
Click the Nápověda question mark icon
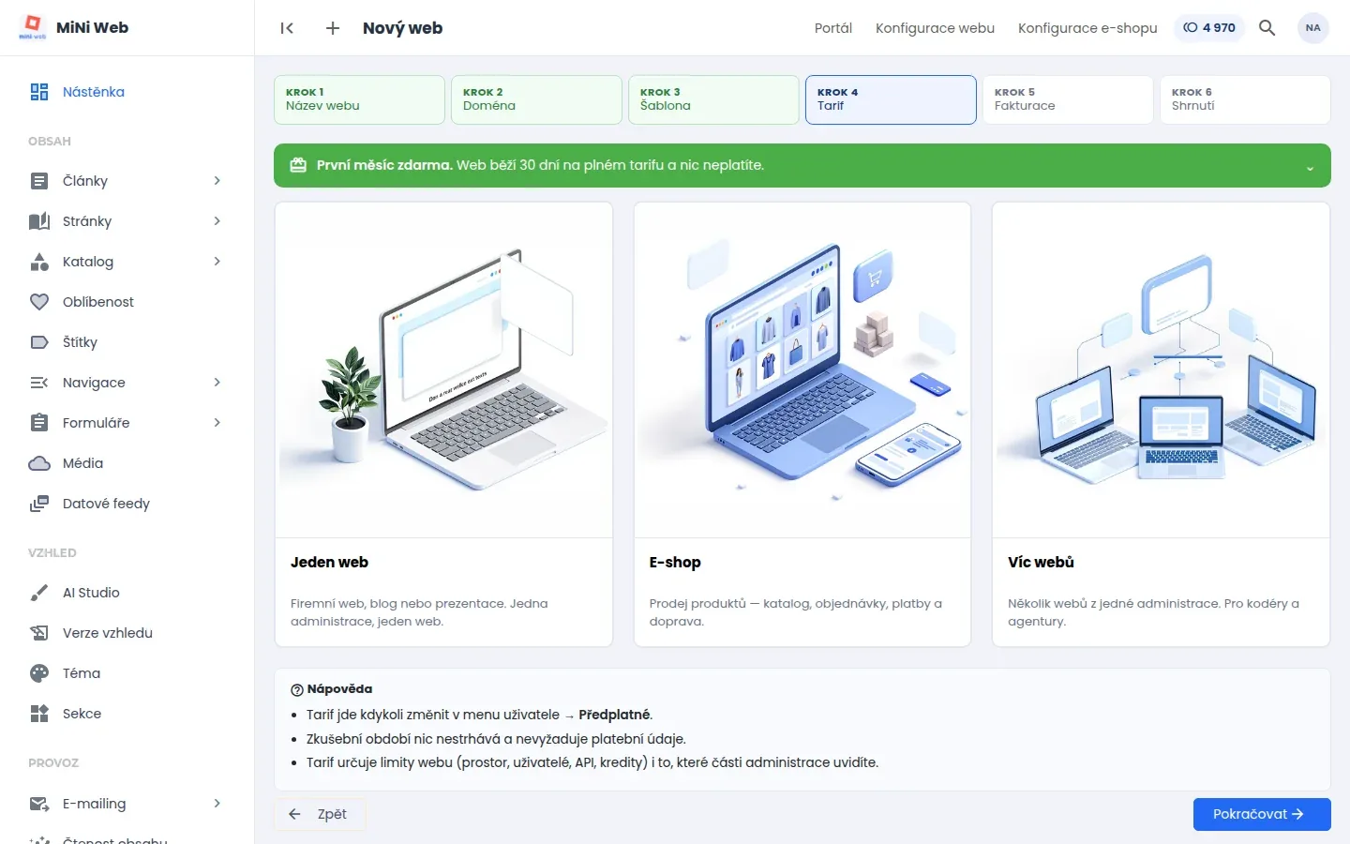tap(297, 689)
